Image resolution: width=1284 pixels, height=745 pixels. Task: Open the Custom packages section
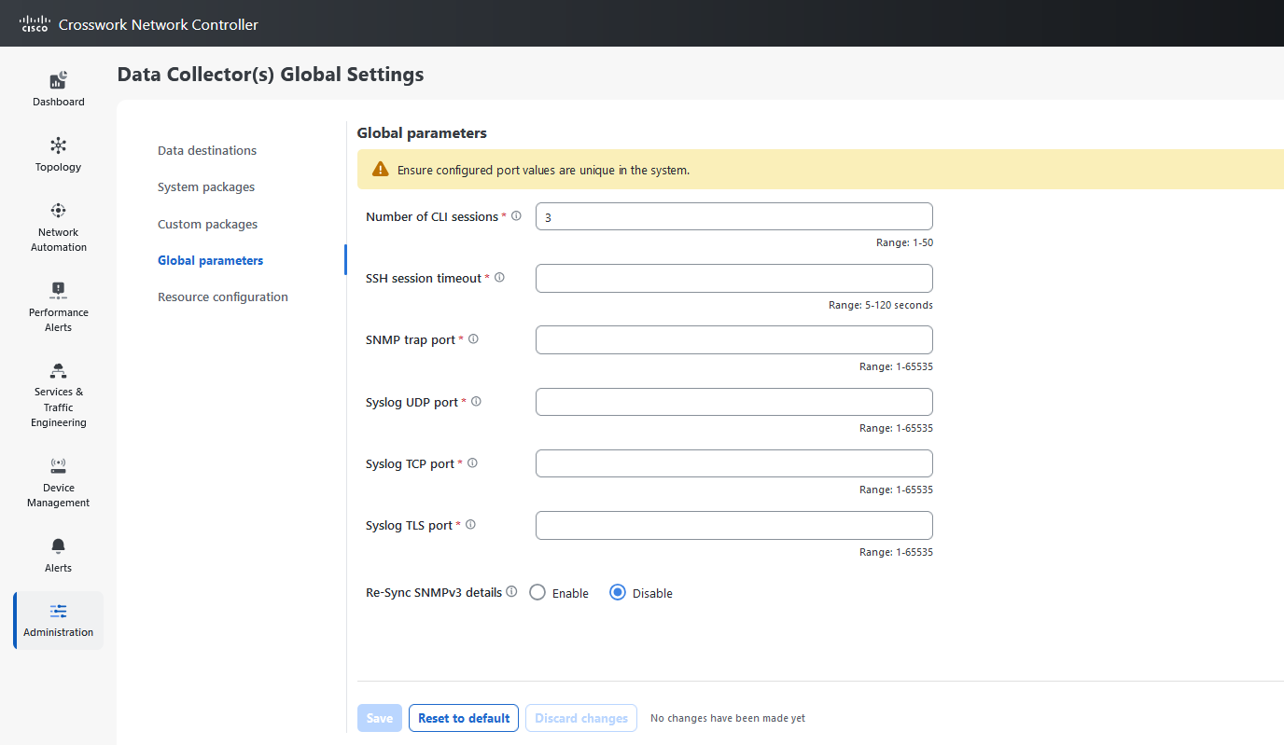(207, 224)
